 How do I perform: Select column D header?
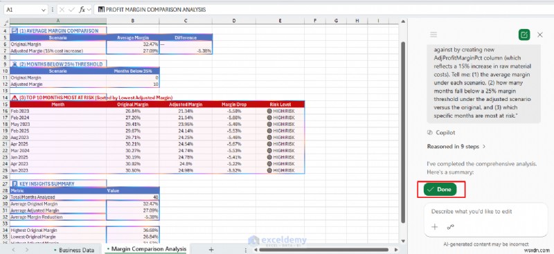tap(234, 21)
